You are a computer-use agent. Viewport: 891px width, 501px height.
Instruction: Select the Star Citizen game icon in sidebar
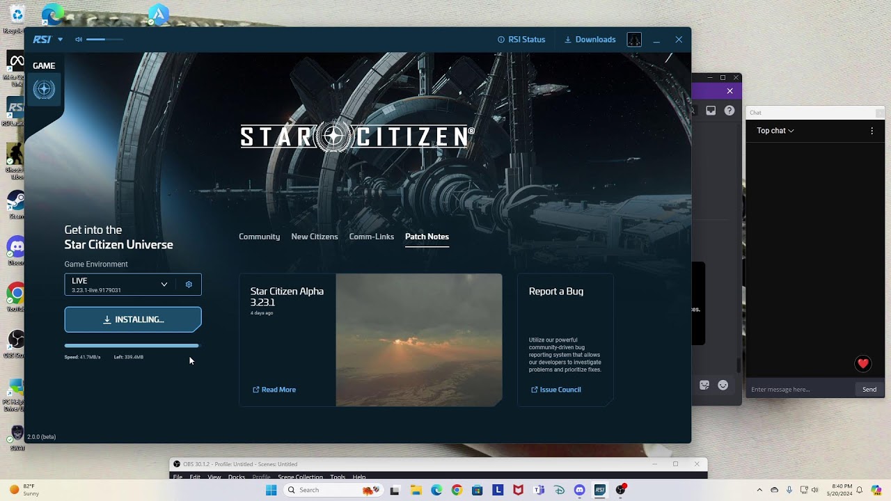click(44, 89)
